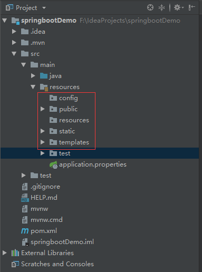Select the .mvn folder label

(37, 43)
